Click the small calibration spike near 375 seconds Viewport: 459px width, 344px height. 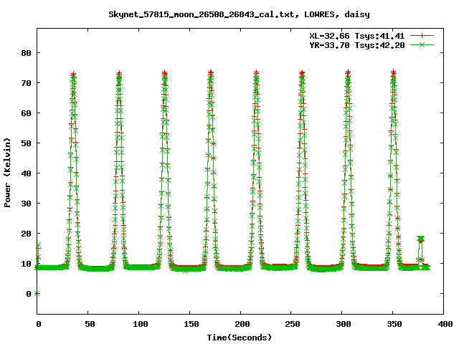(421, 239)
